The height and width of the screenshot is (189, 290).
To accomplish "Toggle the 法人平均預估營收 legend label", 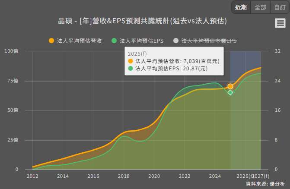I will (79, 41).
